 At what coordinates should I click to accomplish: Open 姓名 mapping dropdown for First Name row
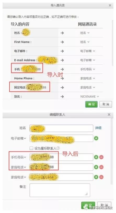pyautogui.click(x=85, y=42)
